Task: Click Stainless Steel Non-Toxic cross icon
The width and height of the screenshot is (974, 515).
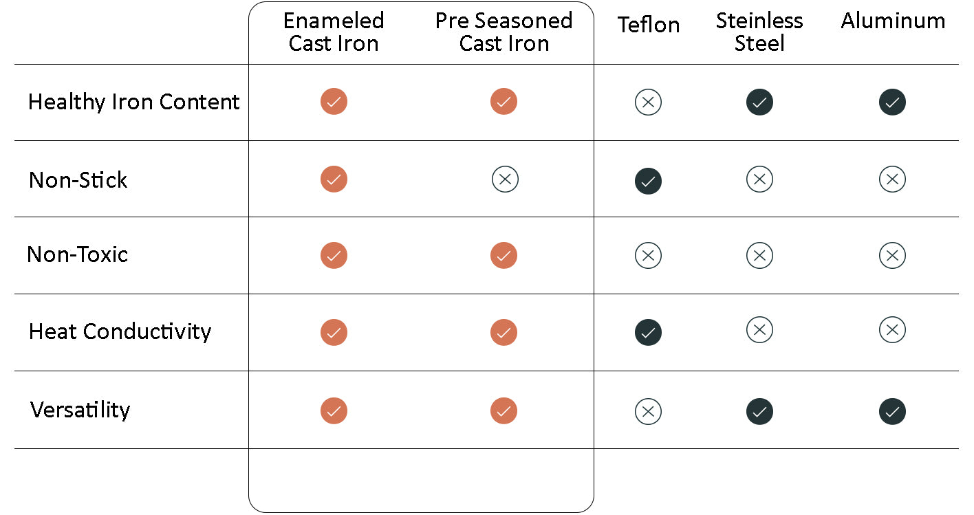Action: [x=759, y=256]
